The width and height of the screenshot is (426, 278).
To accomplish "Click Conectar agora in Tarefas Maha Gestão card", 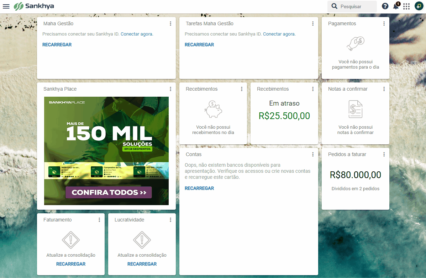I will [x=279, y=34].
